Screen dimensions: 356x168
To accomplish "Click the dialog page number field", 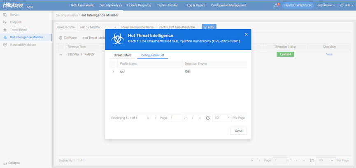I will pos(175,118).
